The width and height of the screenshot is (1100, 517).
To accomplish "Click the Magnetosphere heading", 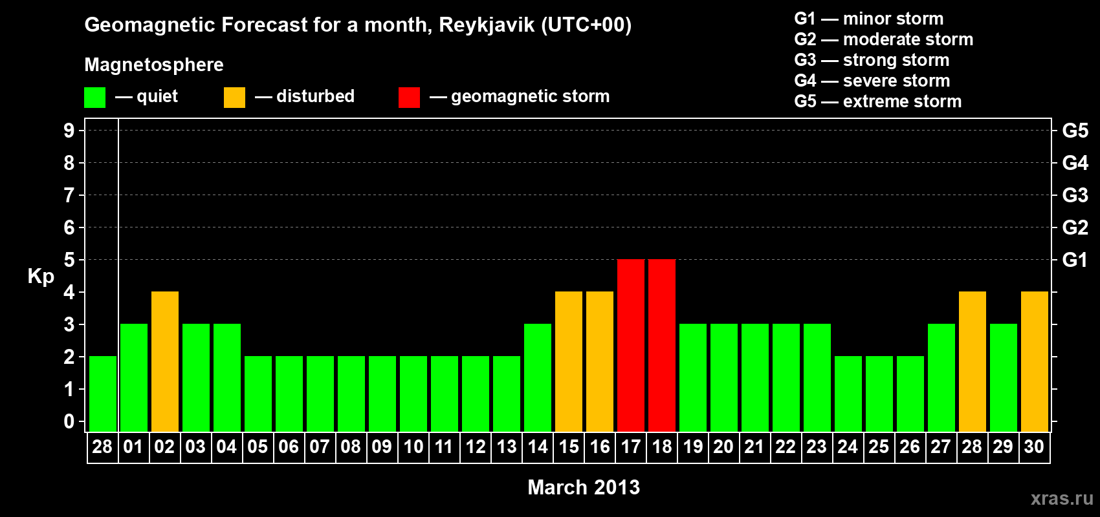I will pyautogui.click(x=154, y=65).
